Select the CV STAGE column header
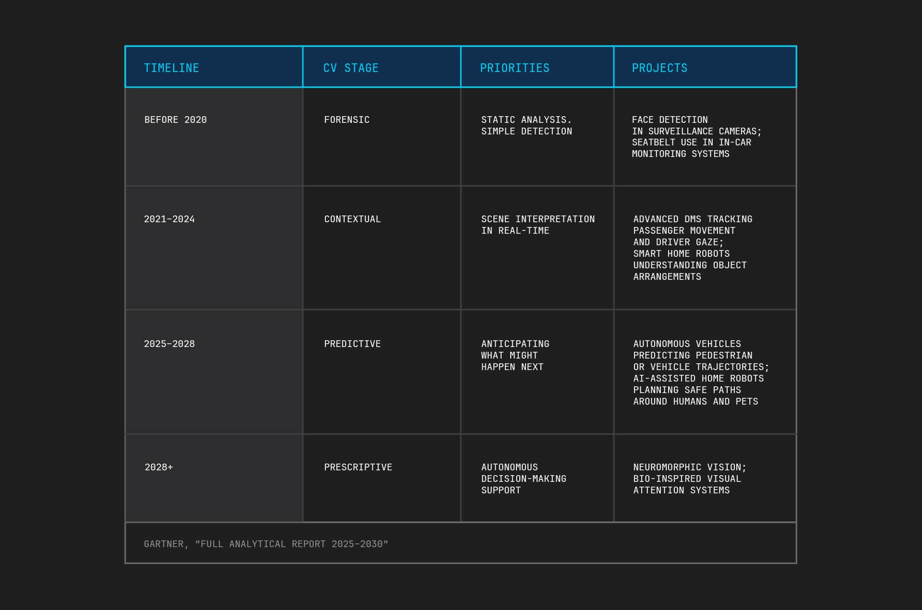The width and height of the screenshot is (922, 610). (x=382, y=67)
